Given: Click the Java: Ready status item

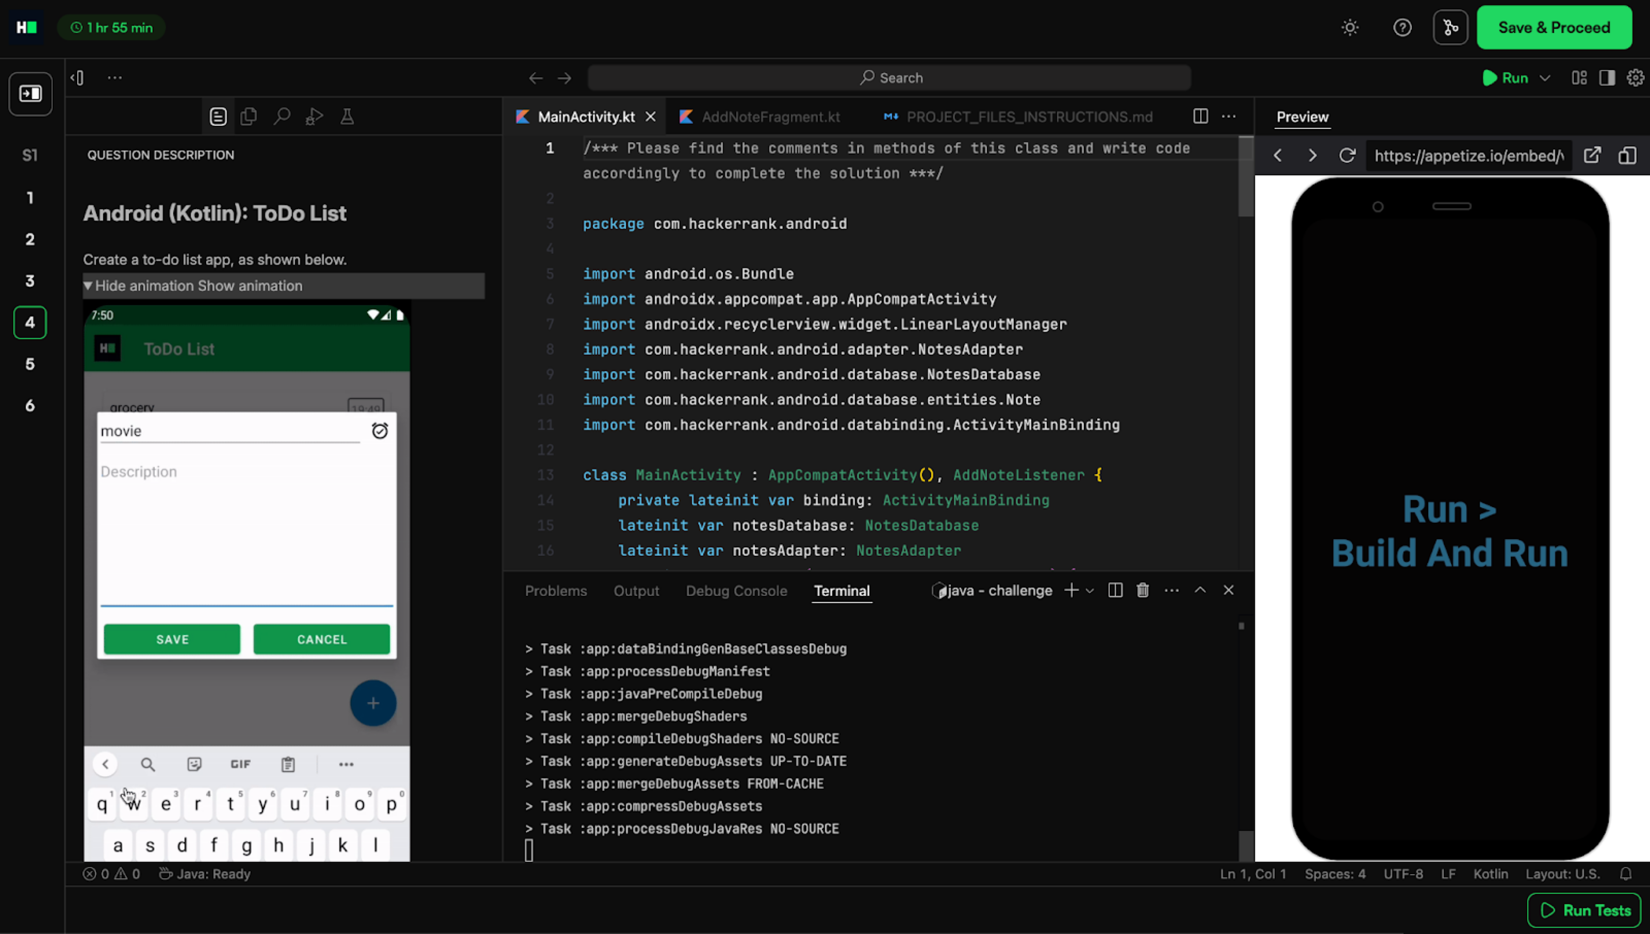Looking at the screenshot, I should [205, 874].
